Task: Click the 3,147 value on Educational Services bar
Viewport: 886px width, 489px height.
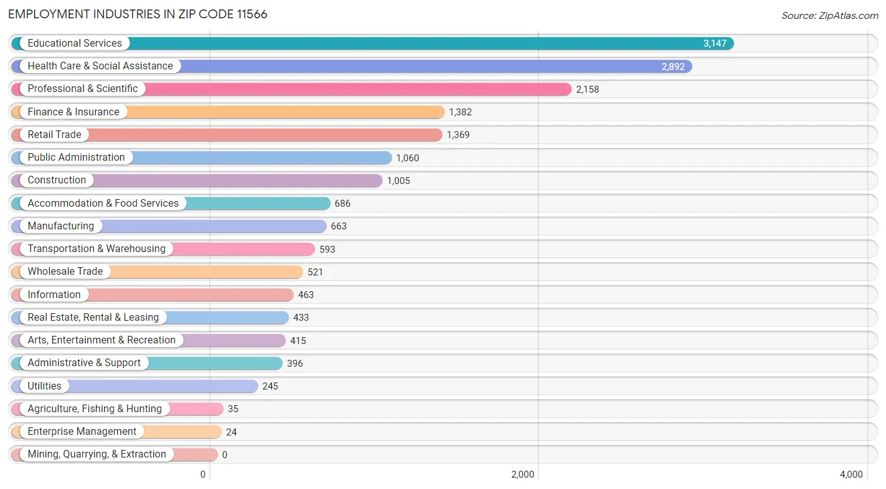Action: click(x=715, y=43)
